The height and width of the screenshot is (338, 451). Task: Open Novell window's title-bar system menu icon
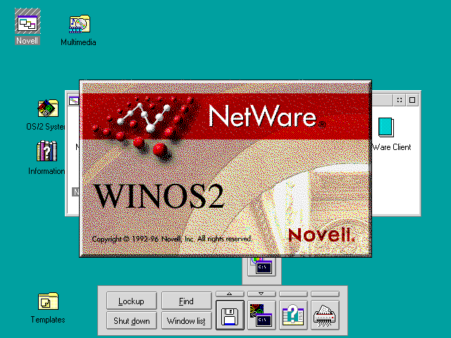pyautogui.click(x=74, y=100)
